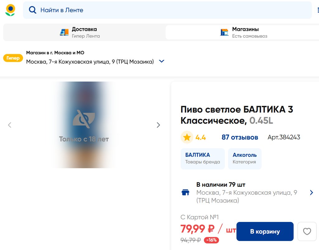Viewport: 319px width, 250px height.
Task: Show previous product image
Action: (10, 125)
